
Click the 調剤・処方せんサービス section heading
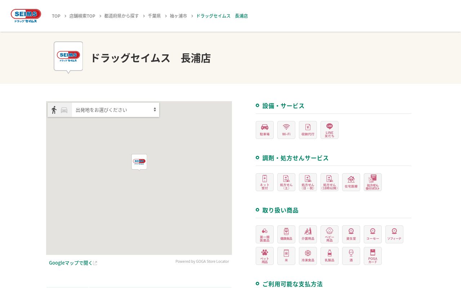295,158
